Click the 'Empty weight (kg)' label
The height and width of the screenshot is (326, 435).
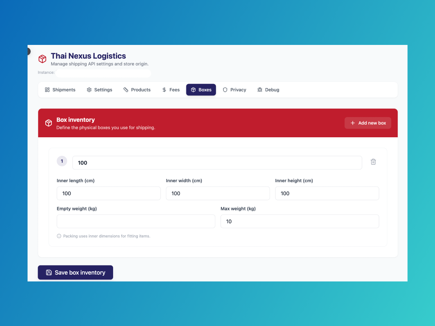(77, 209)
